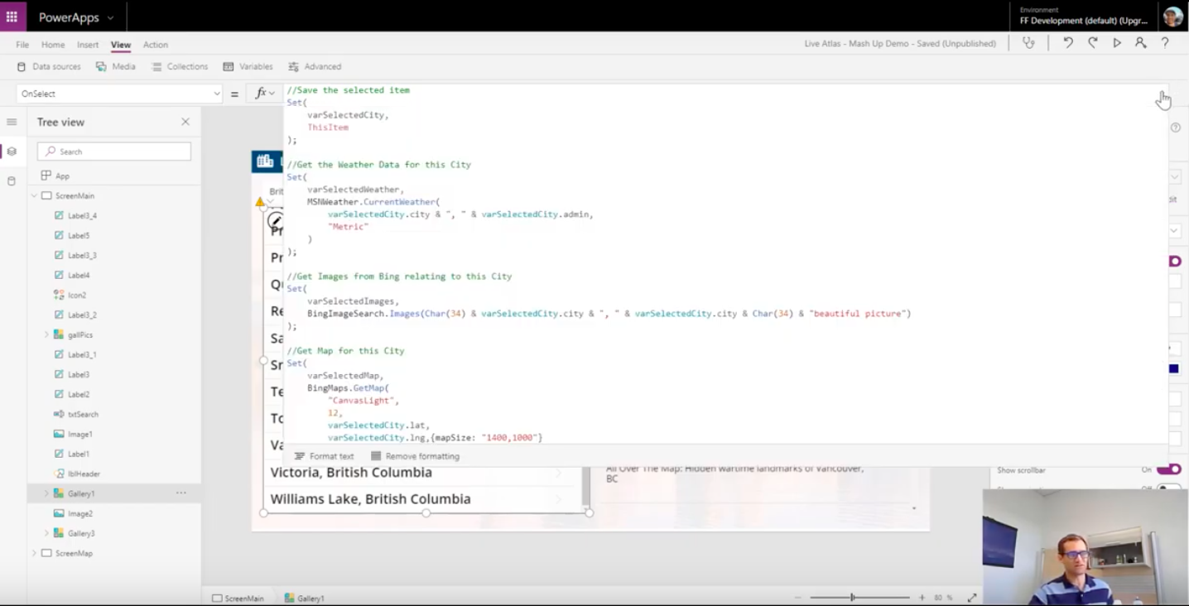1189x606 pixels.
Task: Click the Gallery1 breadcrumb
Action: [304, 598]
